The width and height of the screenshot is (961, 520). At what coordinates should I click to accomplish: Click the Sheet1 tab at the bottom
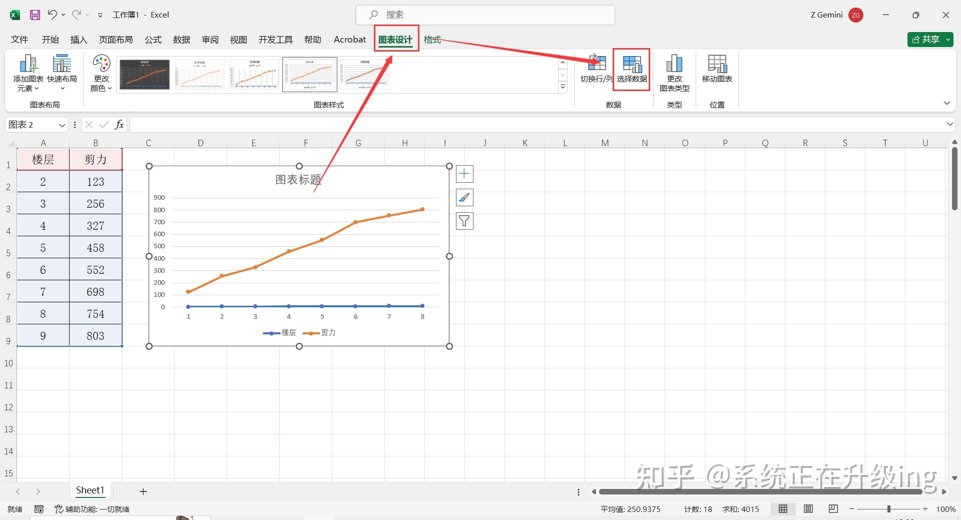tap(90, 490)
